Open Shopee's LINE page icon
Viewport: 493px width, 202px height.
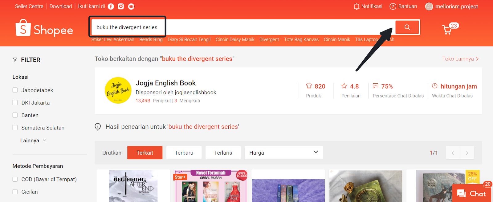tap(131, 6)
